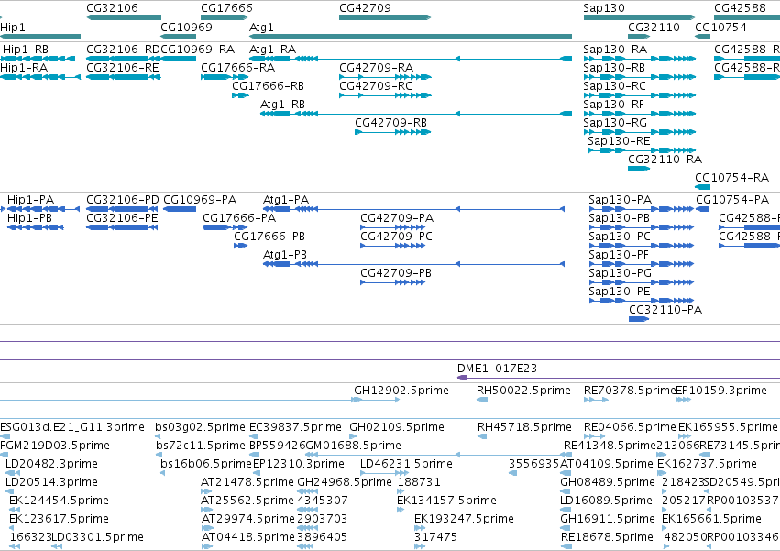The image size is (780, 551).
Task: Select the Sap130-PF protein label
Action: click(x=619, y=255)
